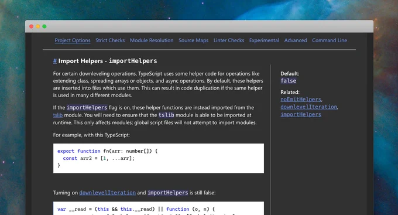Viewport: 398px width, 215px height.
Task: Open downlevelIteration link under Related
Action: click(x=308, y=107)
